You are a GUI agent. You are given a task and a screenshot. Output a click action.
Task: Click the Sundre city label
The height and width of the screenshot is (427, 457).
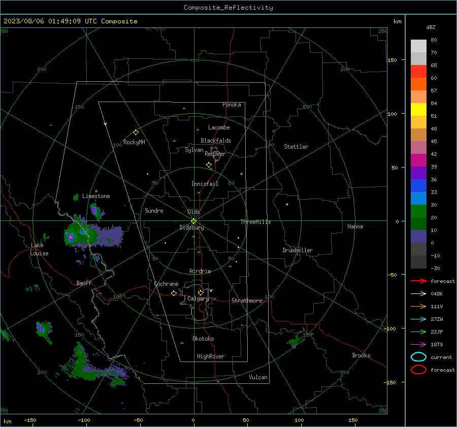pyautogui.click(x=154, y=211)
